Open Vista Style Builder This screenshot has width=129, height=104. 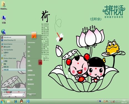[x=14, y=50]
